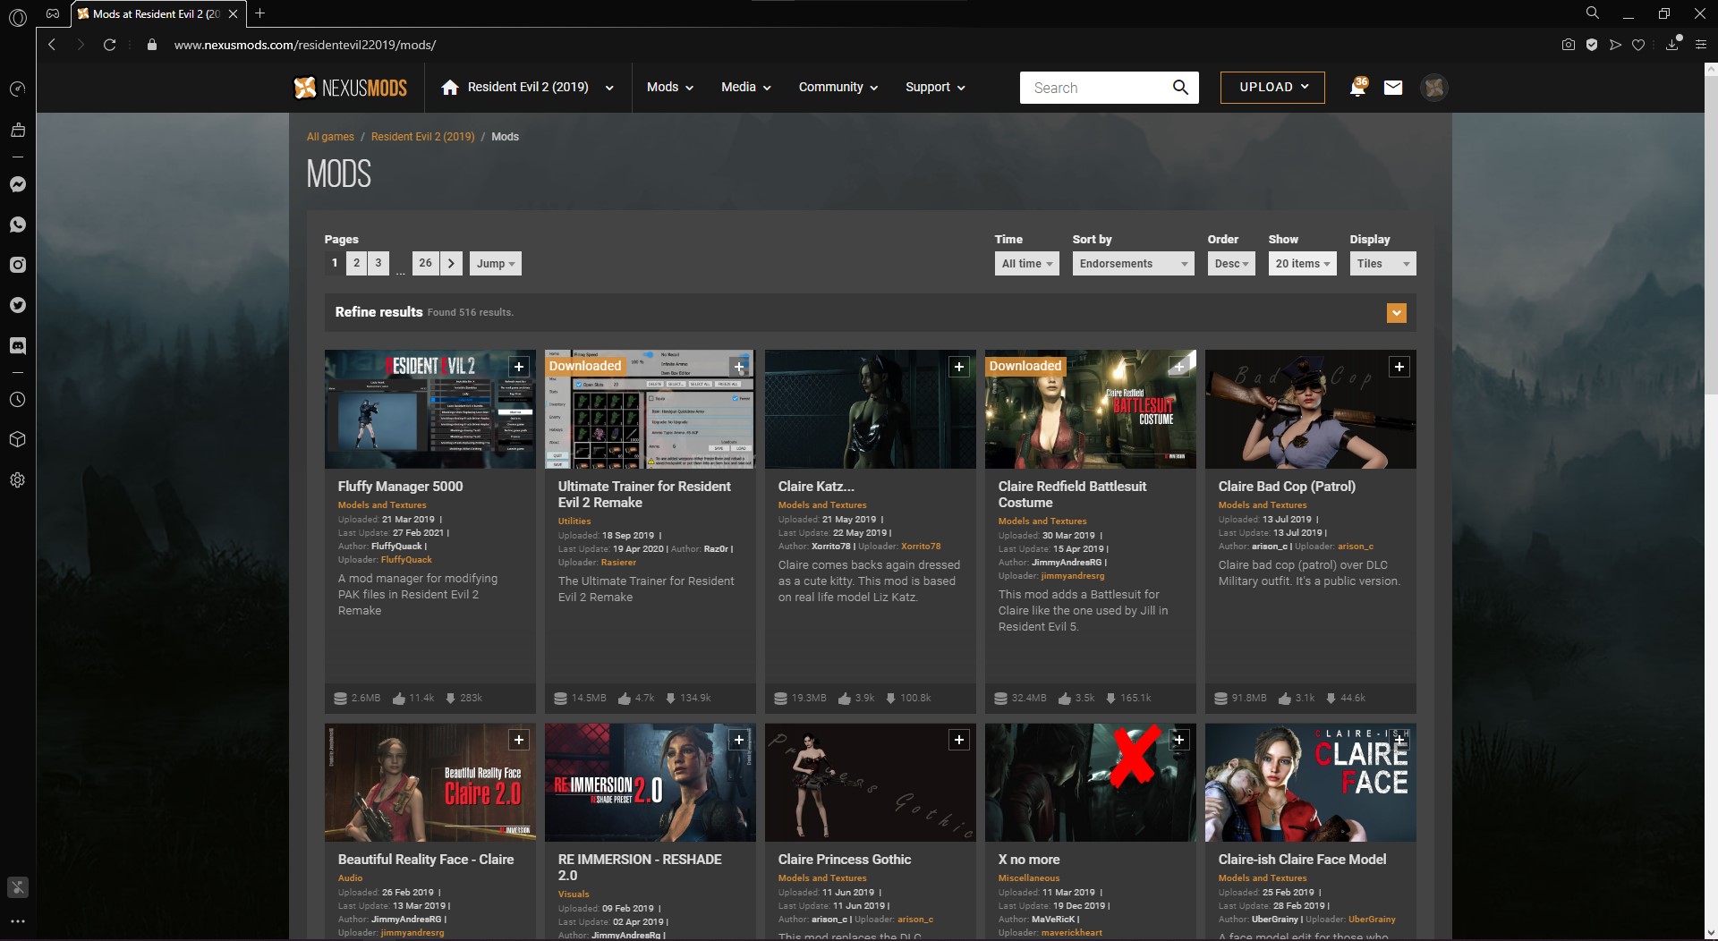
Task: Toggle tracking for Claire Bad Cop mod
Action: tap(1399, 367)
